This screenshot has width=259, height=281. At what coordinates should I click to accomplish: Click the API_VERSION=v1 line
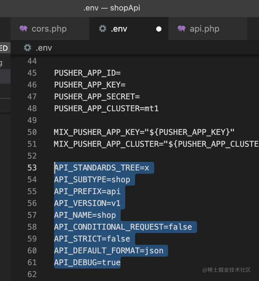[87, 203]
